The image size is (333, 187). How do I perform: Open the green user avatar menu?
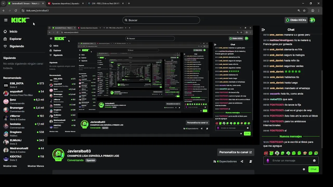[x=312, y=20]
